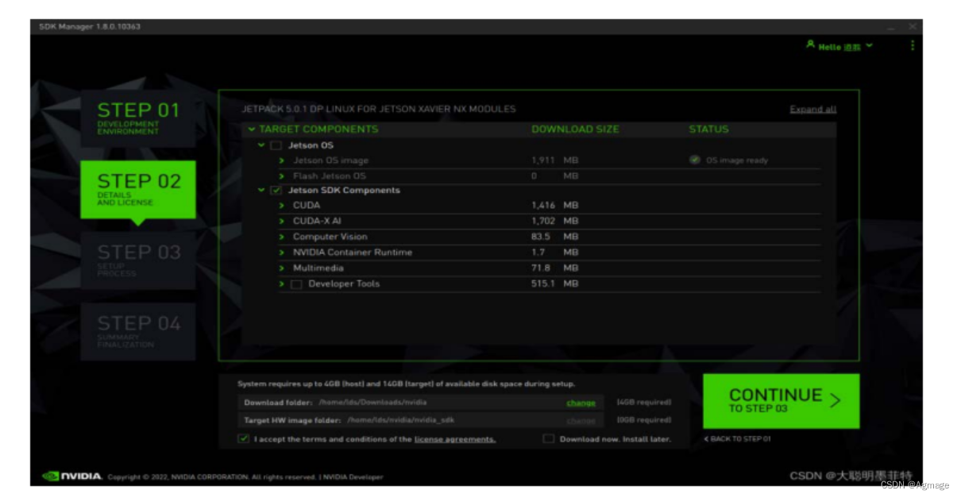This screenshot has height=498, width=961.
Task: Click change link for Download folder
Action: 581,403
